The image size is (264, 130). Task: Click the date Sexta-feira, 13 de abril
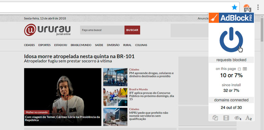(x=45, y=19)
